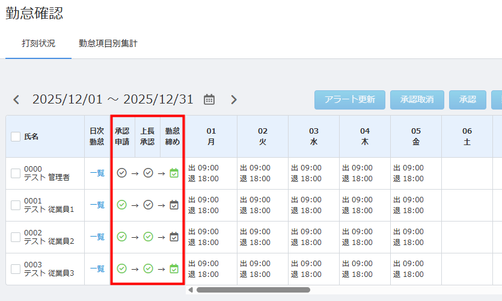This screenshot has height=301, width=502.
Task: Click supervisor approval check icon for 従業員2
Action: pyautogui.click(x=148, y=237)
